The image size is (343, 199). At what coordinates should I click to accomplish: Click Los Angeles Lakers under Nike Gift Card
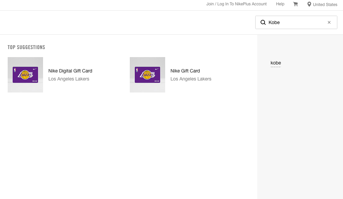tap(191, 79)
